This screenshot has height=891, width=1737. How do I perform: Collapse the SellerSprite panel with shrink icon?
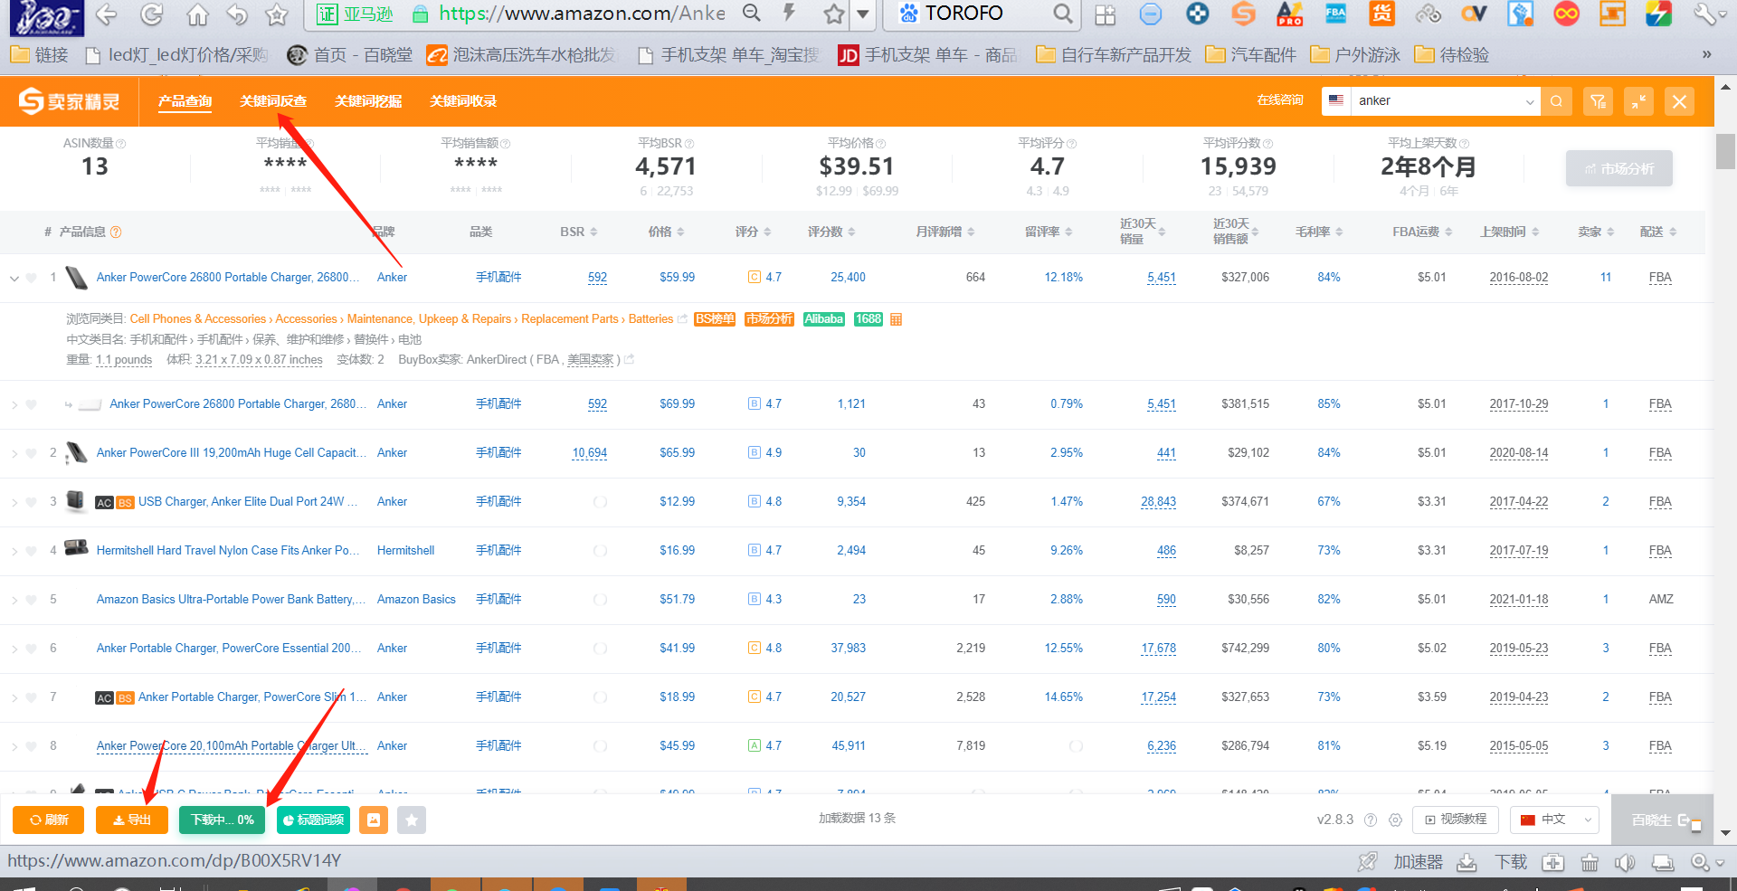tap(1638, 101)
